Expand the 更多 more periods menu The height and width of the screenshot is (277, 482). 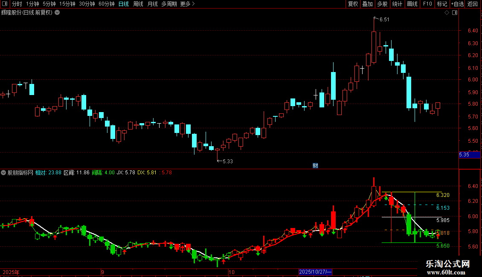tap(188, 4)
